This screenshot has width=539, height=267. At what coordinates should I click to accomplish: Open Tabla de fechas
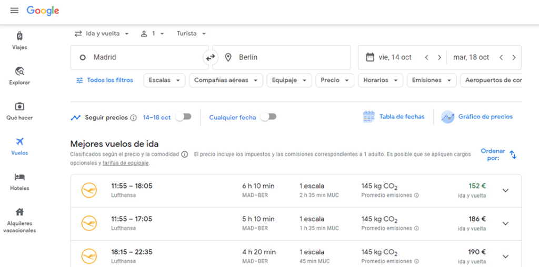(x=394, y=117)
